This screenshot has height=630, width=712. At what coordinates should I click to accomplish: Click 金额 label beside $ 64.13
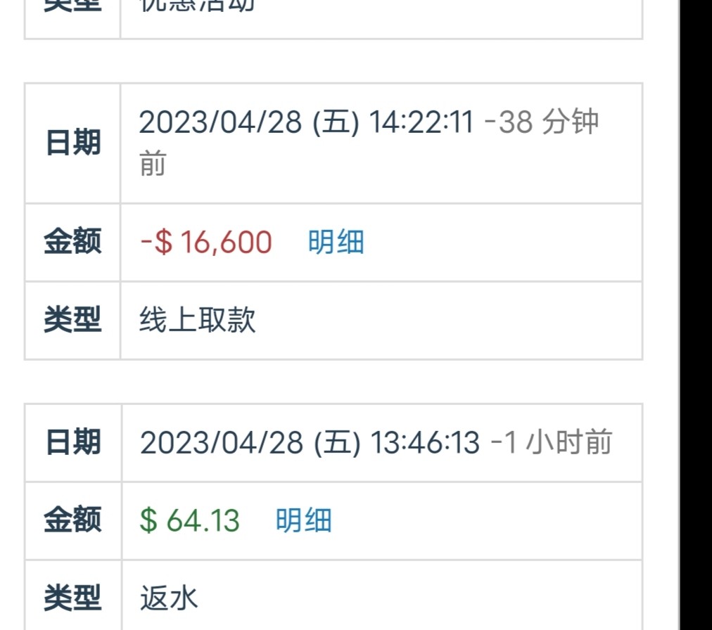(x=72, y=521)
